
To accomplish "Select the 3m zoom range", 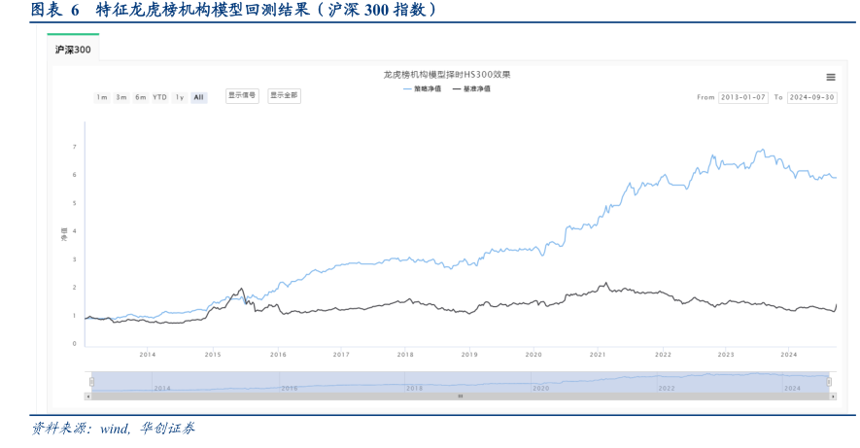I will tap(121, 97).
